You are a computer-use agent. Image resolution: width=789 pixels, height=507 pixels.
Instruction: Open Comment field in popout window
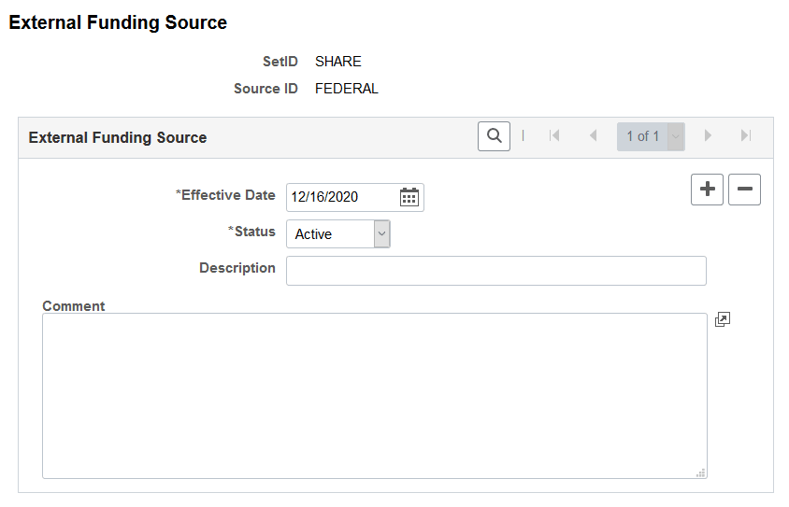pos(723,319)
